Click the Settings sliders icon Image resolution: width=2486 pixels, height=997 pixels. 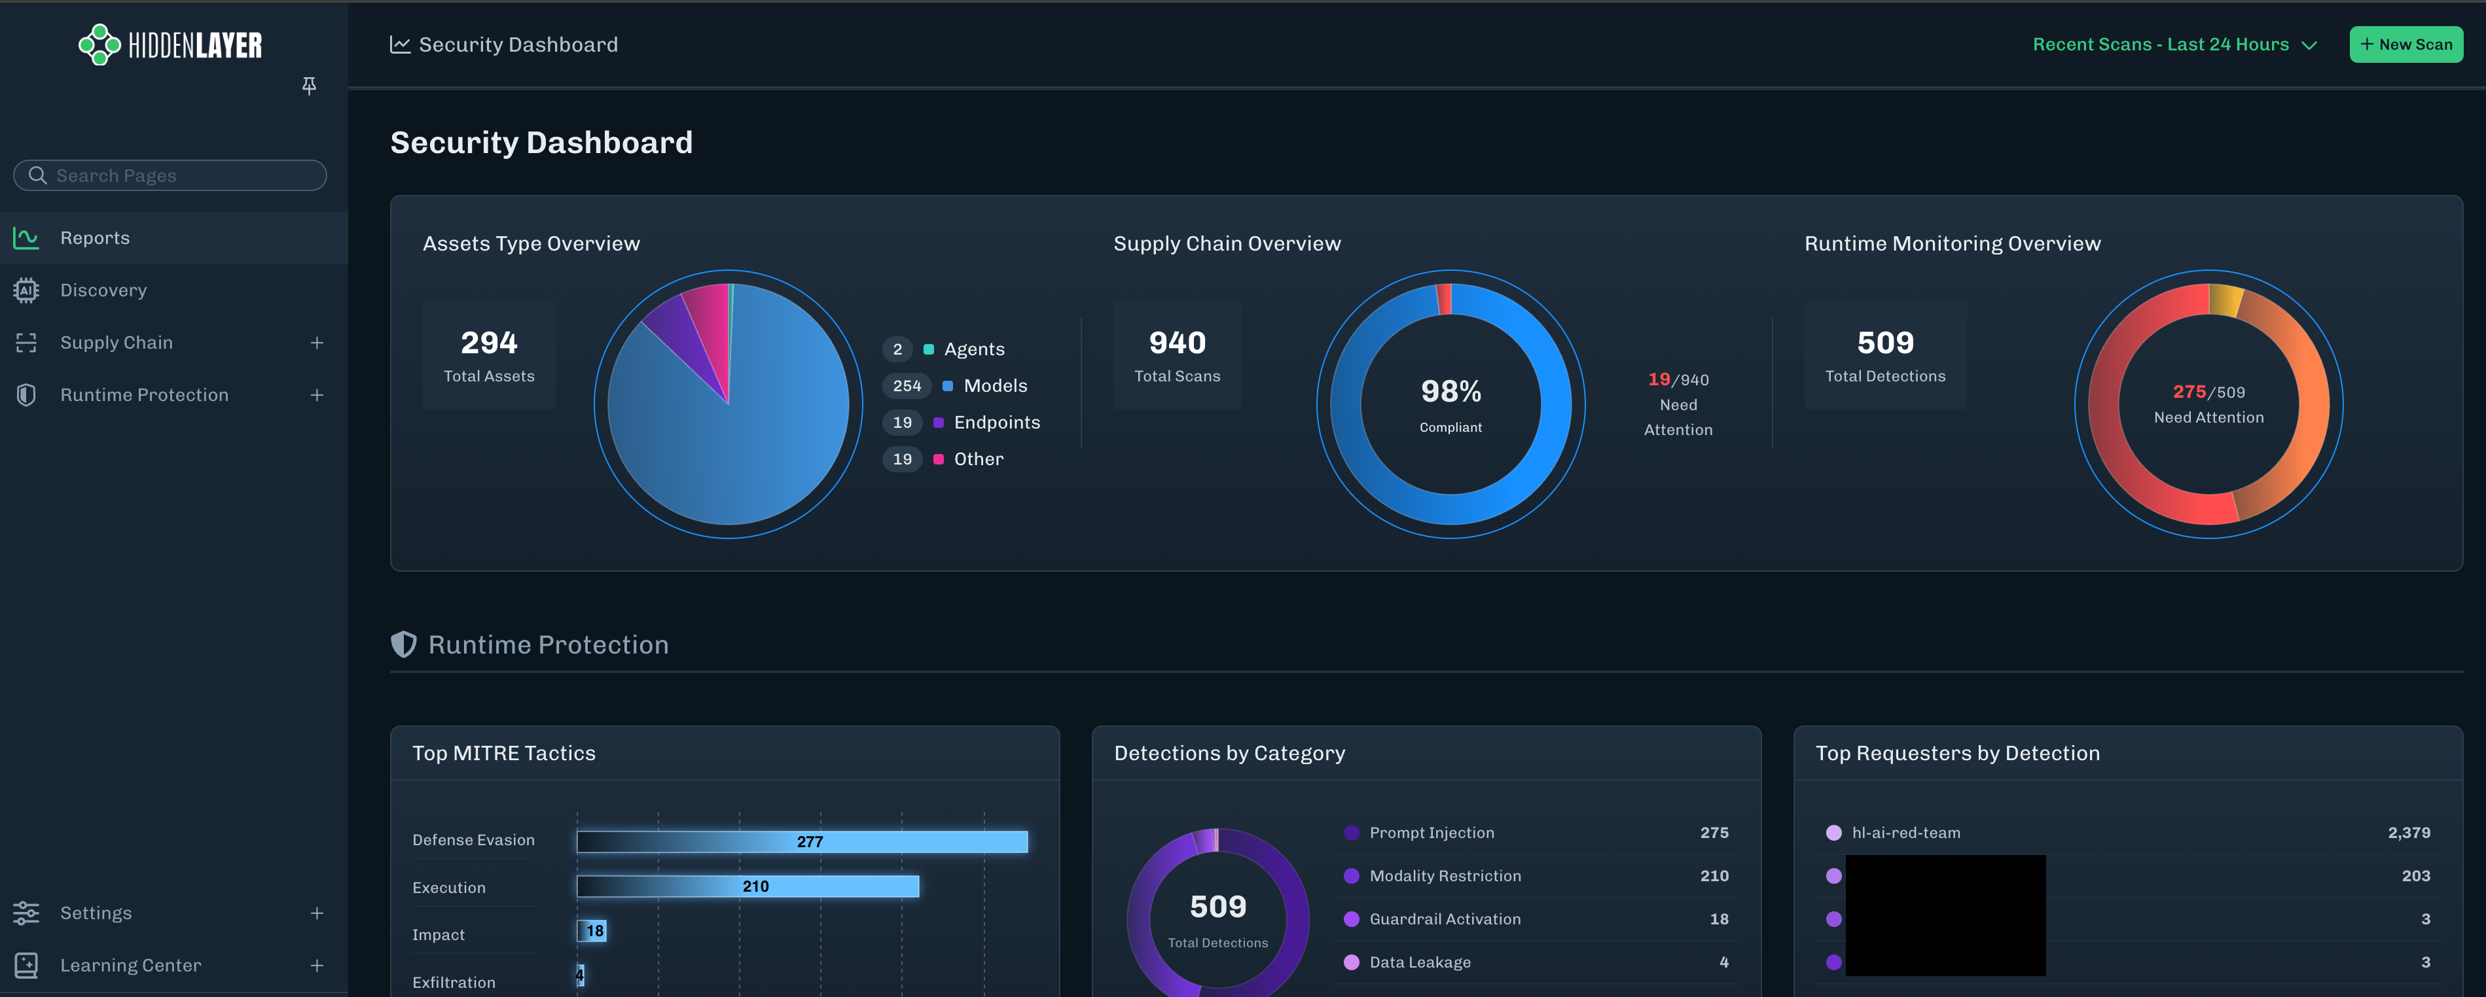pos(25,912)
